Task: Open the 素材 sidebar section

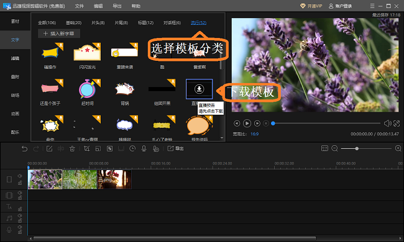Action: (15, 21)
